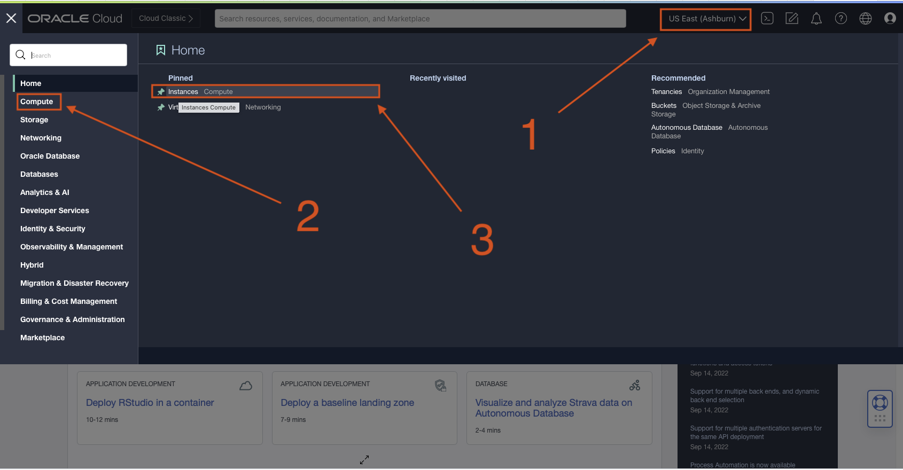Click the top resource search bar
903x470 pixels.
(x=420, y=19)
